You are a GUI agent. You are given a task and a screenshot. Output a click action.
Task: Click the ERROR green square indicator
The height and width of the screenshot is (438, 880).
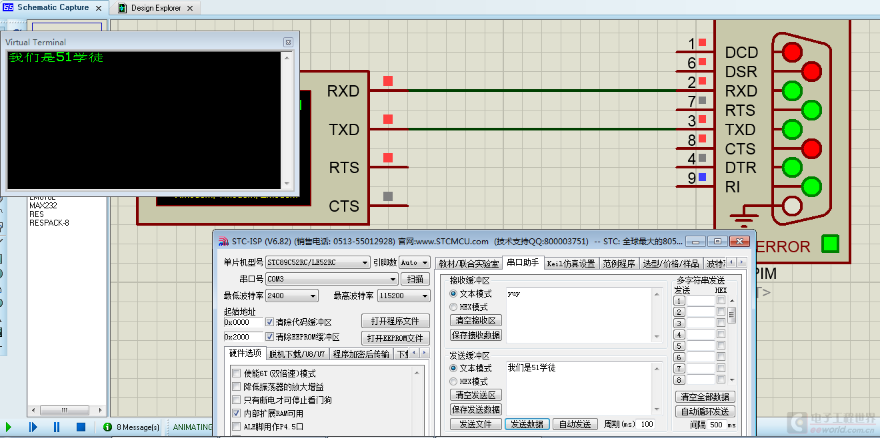(830, 244)
